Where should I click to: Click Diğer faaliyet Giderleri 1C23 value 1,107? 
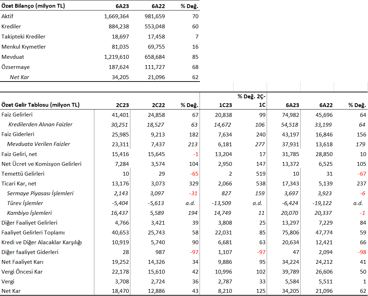(x=225, y=252)
